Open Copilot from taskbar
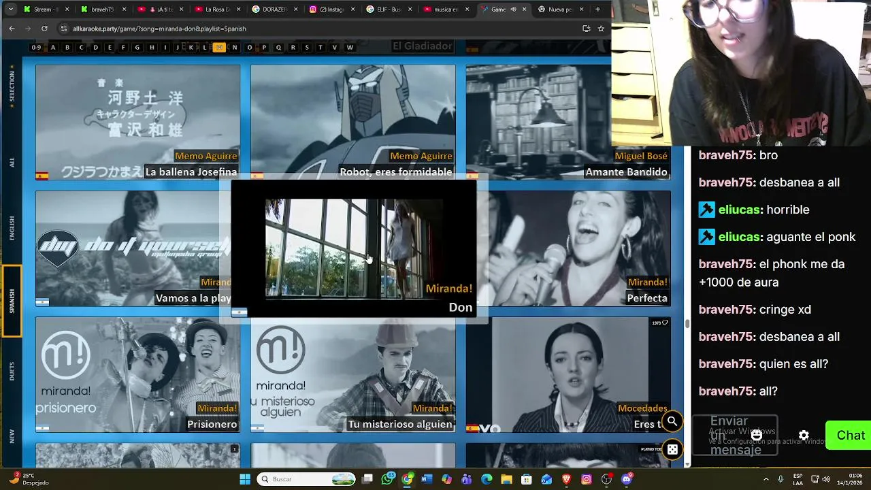The image size is (871, 490). (x=446, y=479)
